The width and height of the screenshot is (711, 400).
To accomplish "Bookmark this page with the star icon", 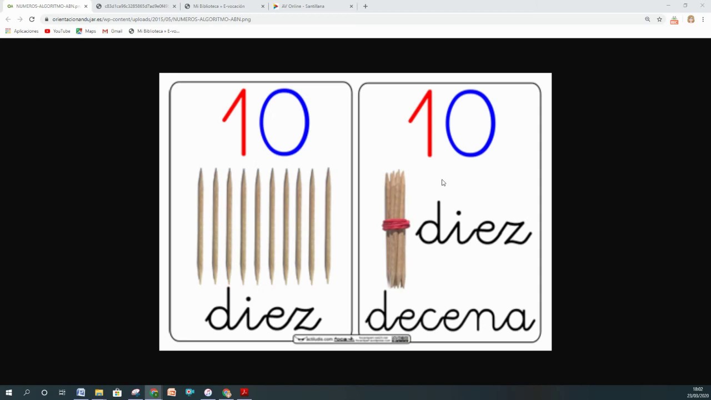I will [x=659, y=19].
